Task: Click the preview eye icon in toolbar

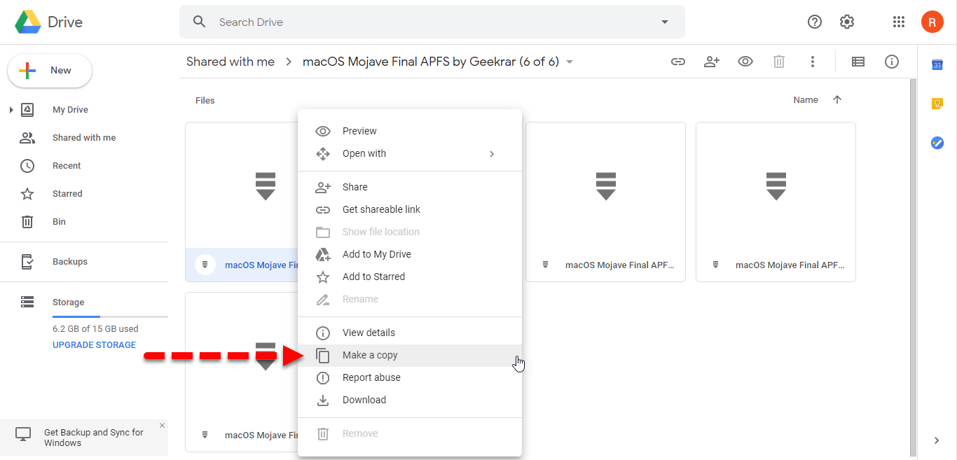Action: click(745, 62)
